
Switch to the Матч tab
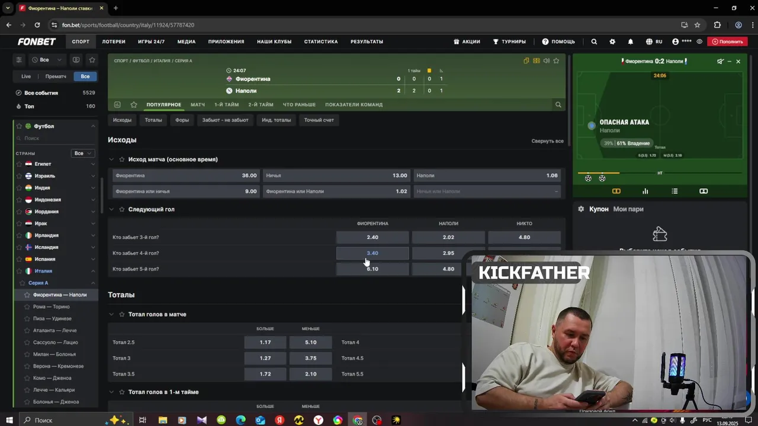198,105
